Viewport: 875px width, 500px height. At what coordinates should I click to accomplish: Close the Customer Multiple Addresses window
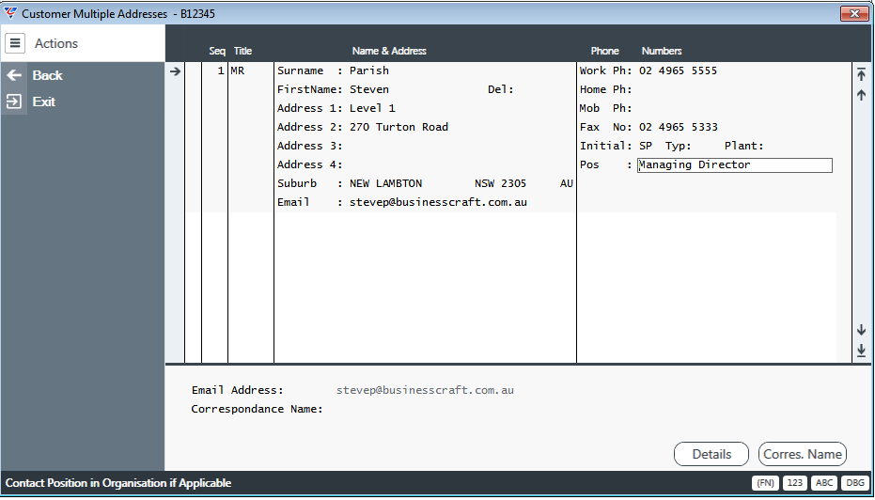tap(853, 13)
